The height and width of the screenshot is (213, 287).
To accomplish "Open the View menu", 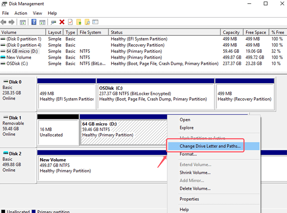I will [37, 13].
